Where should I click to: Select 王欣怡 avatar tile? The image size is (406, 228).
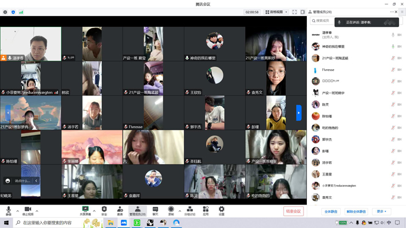pos(215,78)
